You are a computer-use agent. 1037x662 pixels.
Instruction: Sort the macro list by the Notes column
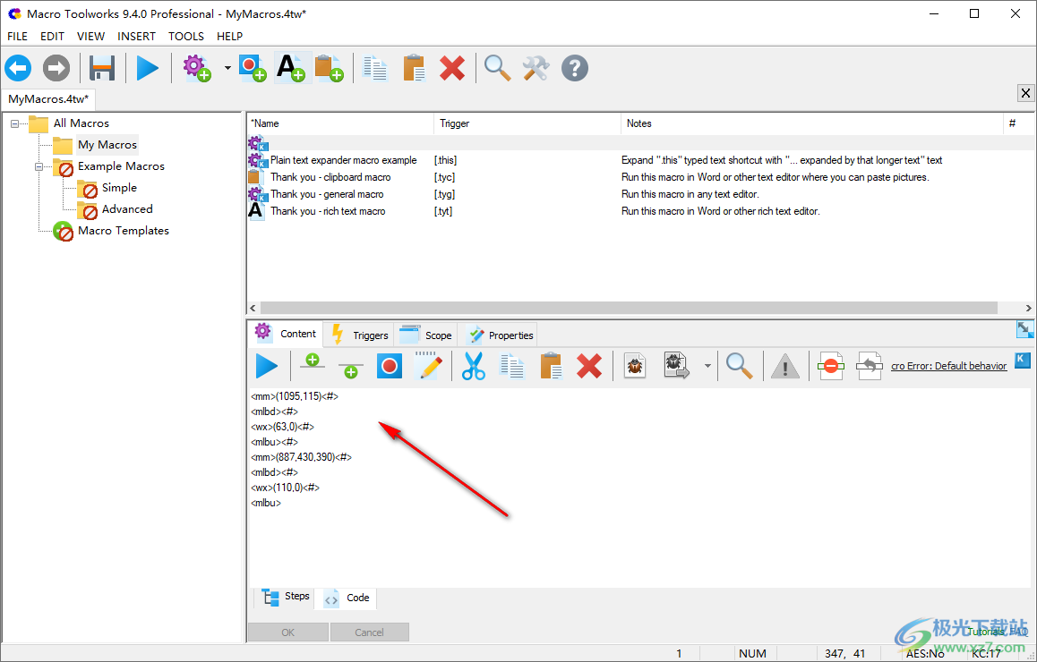pos(812,123)
